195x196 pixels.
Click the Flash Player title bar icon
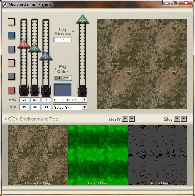[5, 4]
